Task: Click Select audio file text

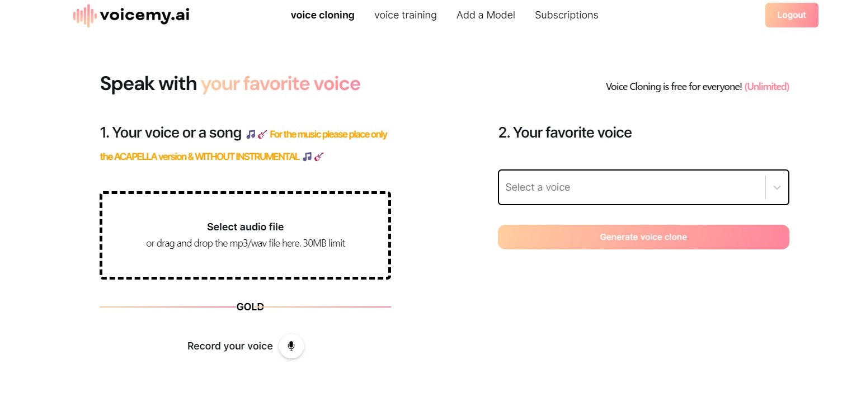Action: 245,227
